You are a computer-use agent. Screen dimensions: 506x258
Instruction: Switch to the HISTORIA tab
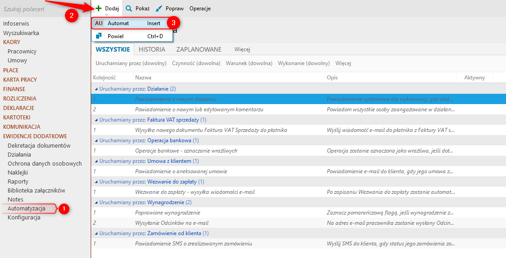pos(152,49)
